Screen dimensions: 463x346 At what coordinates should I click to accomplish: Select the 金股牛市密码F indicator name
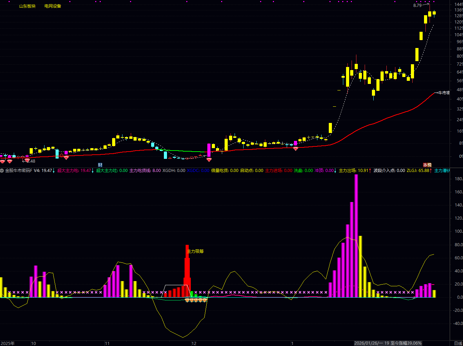coord(19,171)
